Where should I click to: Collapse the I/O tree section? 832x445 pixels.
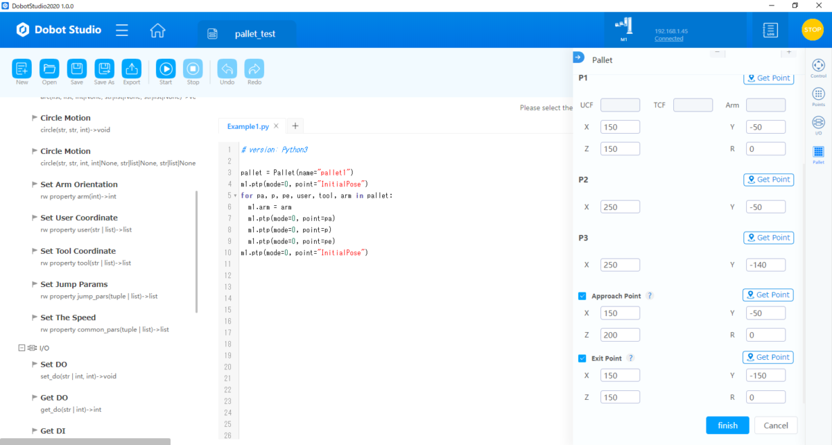point(21,348)
